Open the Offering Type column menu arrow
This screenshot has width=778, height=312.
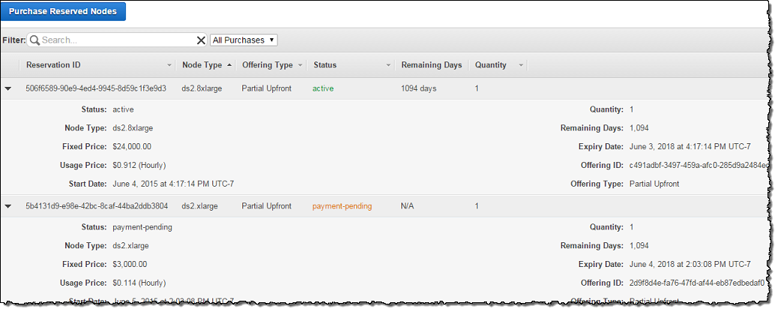click(300, 65)
